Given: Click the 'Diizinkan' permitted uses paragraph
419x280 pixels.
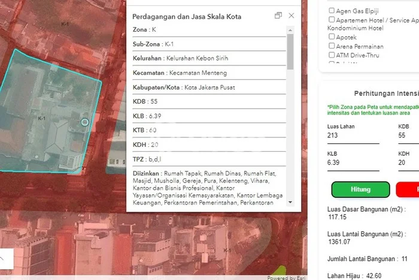Looking at the screenshot, I should pos(208,188).
